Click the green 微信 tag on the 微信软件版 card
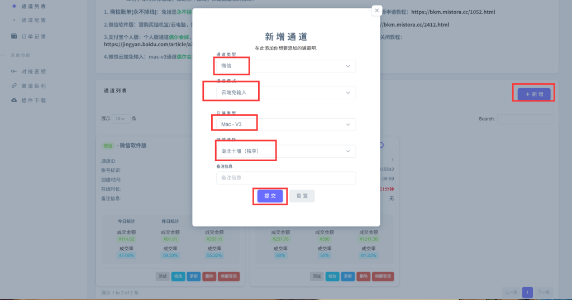Screen dimensions: 572x300 (108, 146)
